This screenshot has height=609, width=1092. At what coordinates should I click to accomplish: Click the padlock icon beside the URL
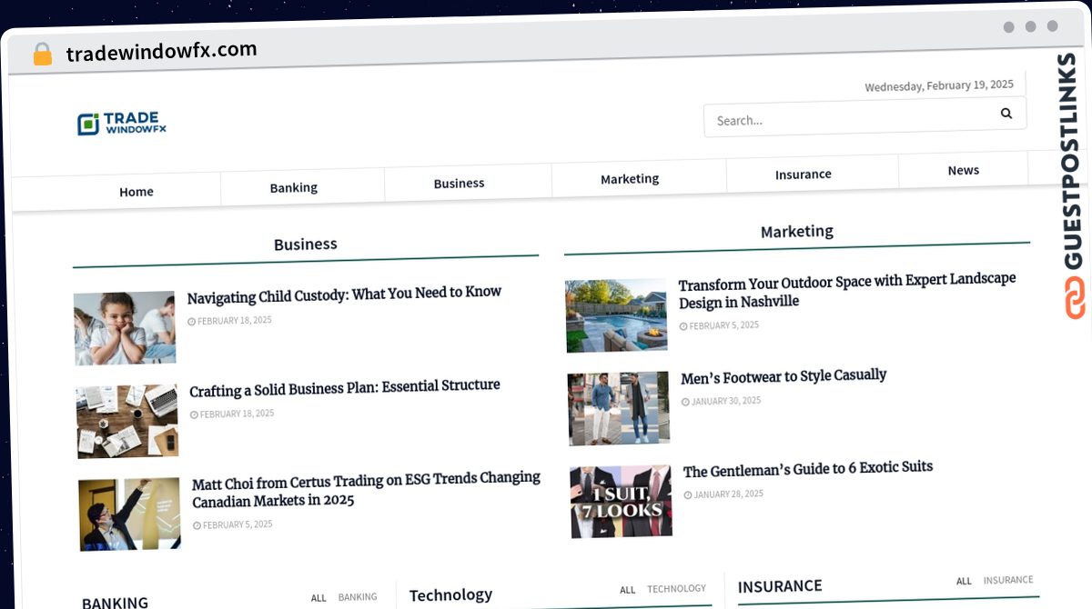42,55
